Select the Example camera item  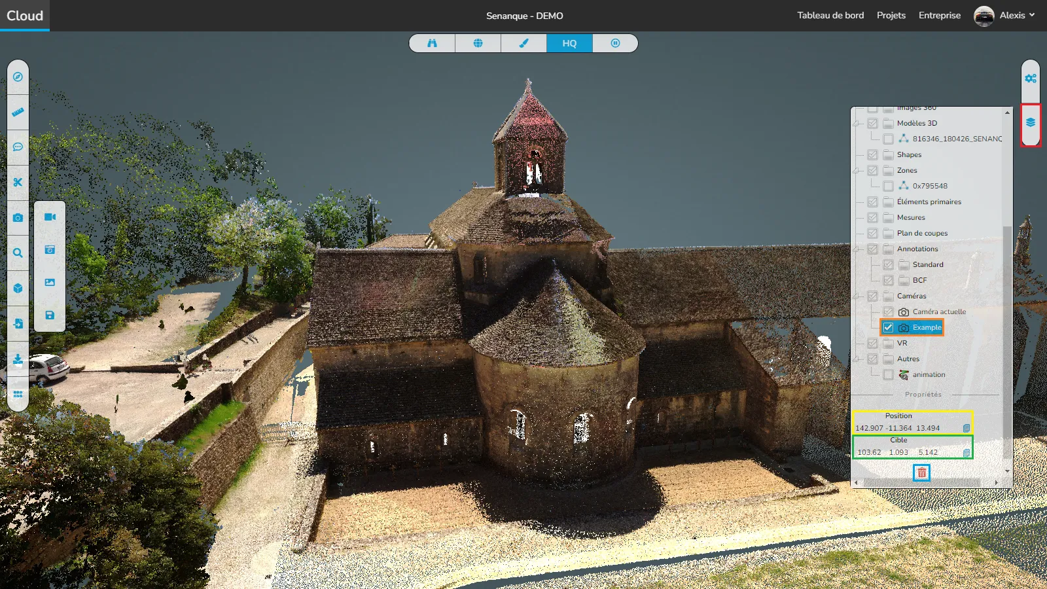click(927, 327)
